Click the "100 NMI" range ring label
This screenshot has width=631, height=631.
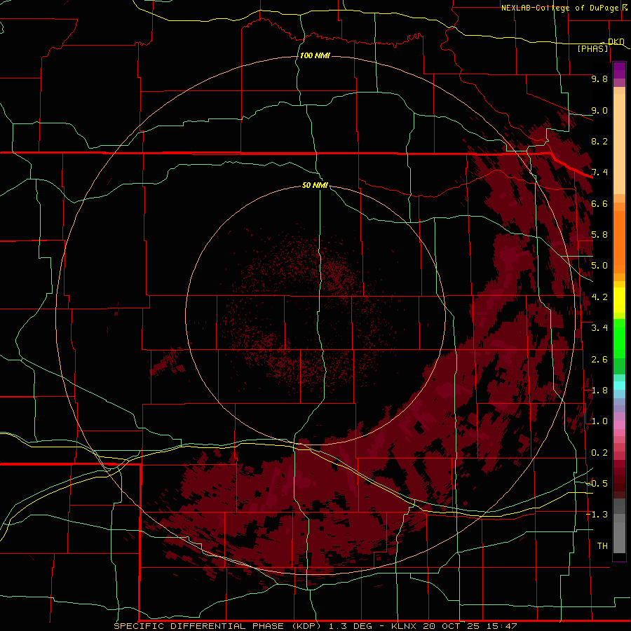click(315, 55)
